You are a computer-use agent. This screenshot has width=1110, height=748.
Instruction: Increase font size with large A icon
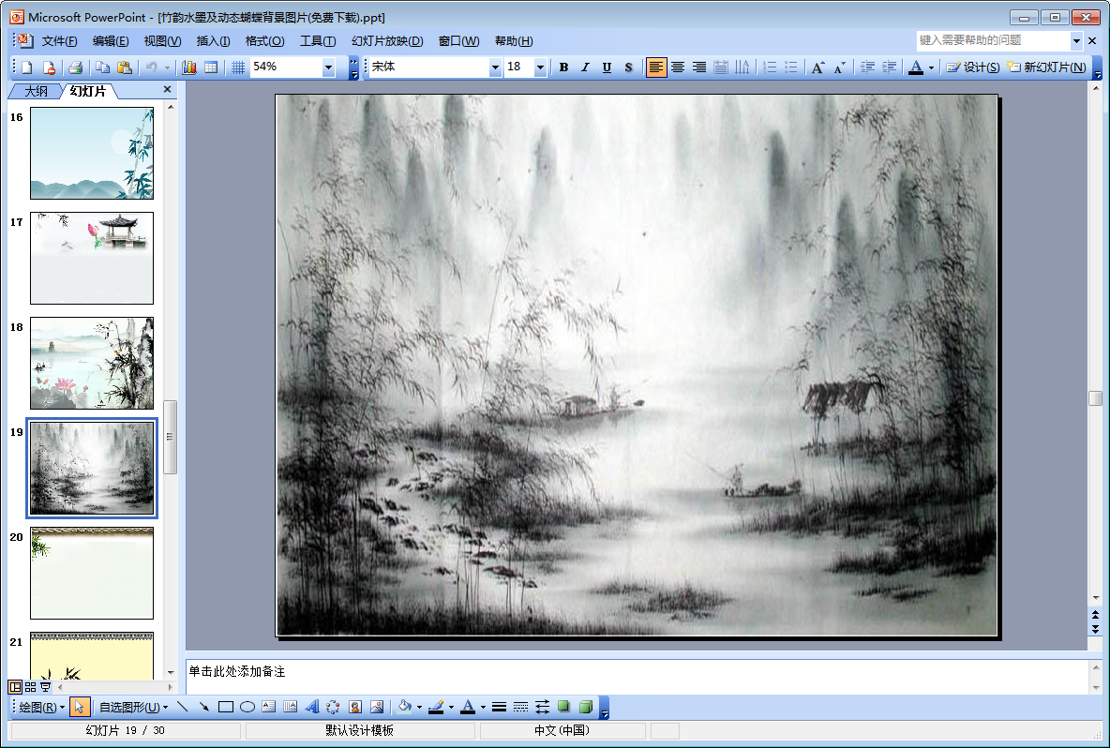coord(818,67)
